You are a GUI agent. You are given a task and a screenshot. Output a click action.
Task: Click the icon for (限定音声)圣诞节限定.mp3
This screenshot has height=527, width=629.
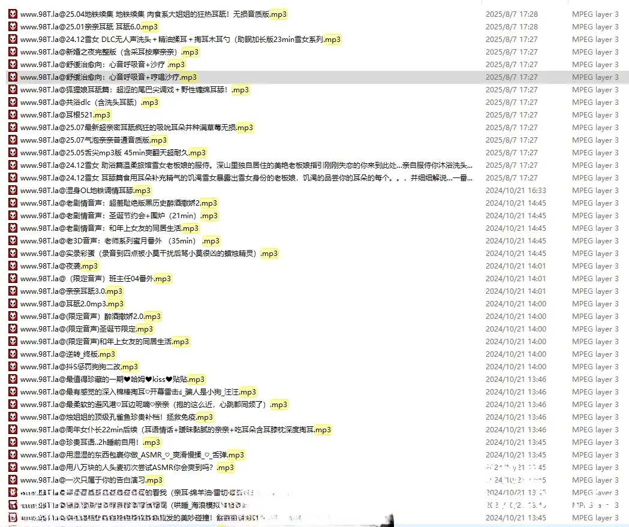[12, 329]
